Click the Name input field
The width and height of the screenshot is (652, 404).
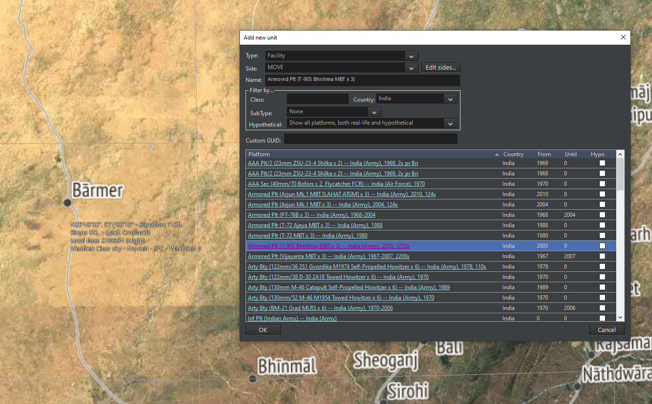tap(362, 80)
